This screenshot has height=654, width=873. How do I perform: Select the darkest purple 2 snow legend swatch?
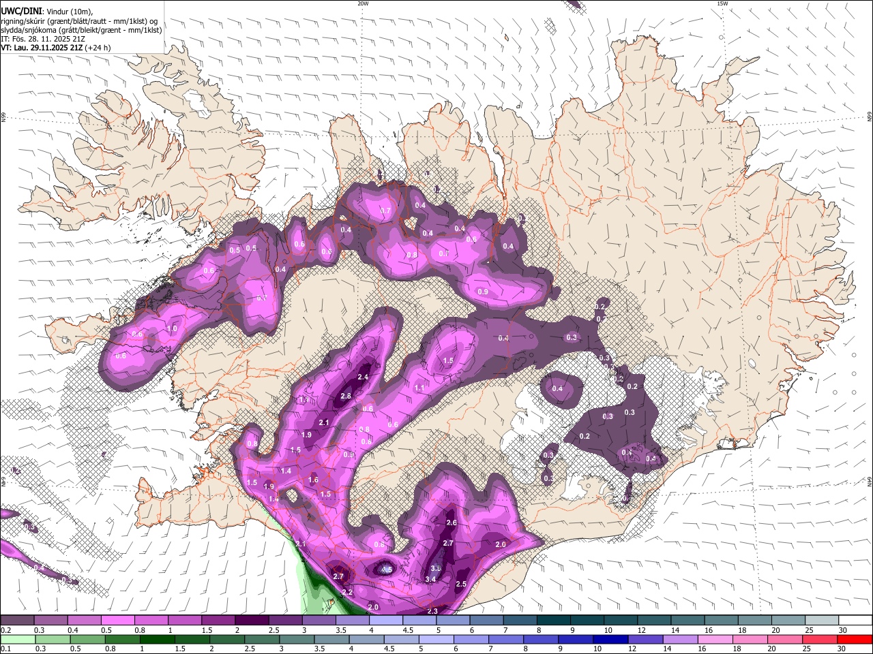click(x=252, y=621)
